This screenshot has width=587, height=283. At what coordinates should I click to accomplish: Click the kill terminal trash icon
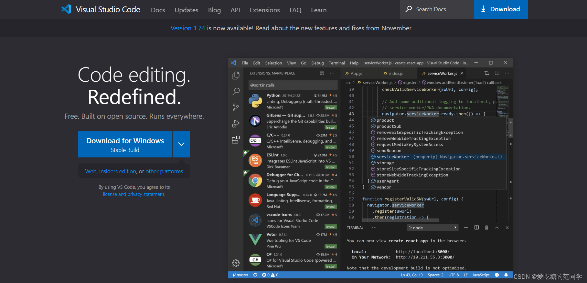pyautogui.click(x=486, y=227)
